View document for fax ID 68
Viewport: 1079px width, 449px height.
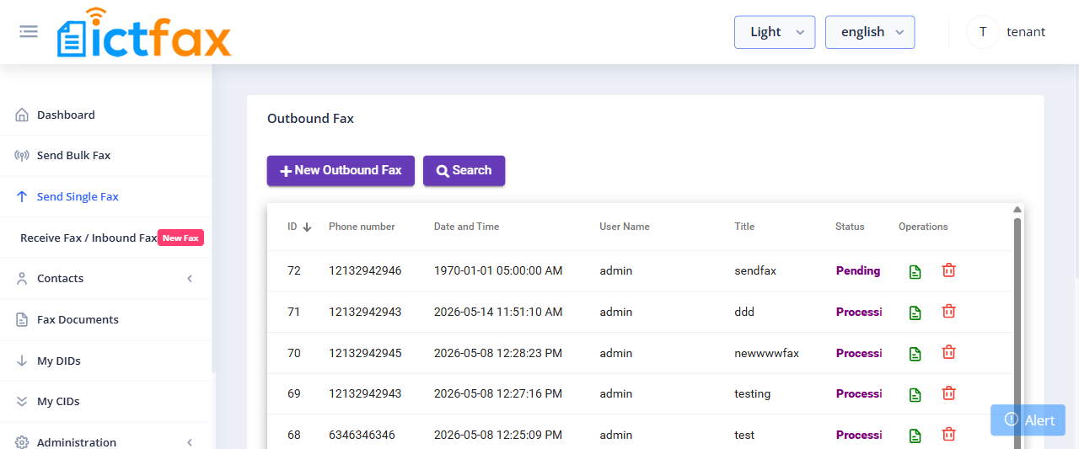[x=915, y=436]
